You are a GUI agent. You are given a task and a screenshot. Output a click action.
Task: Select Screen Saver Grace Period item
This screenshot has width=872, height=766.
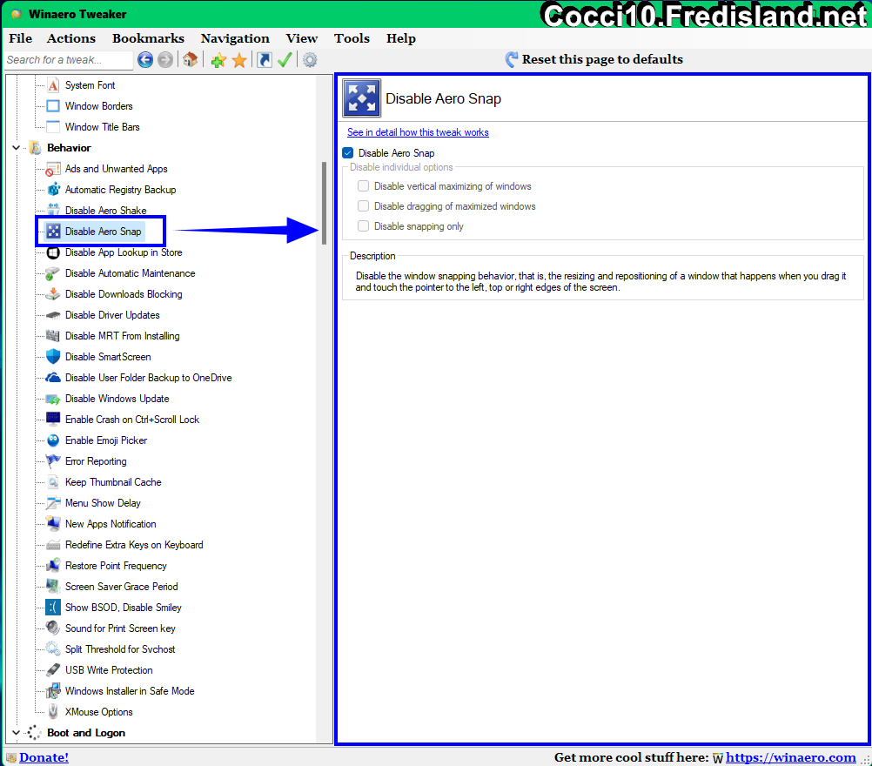(121, 587)
